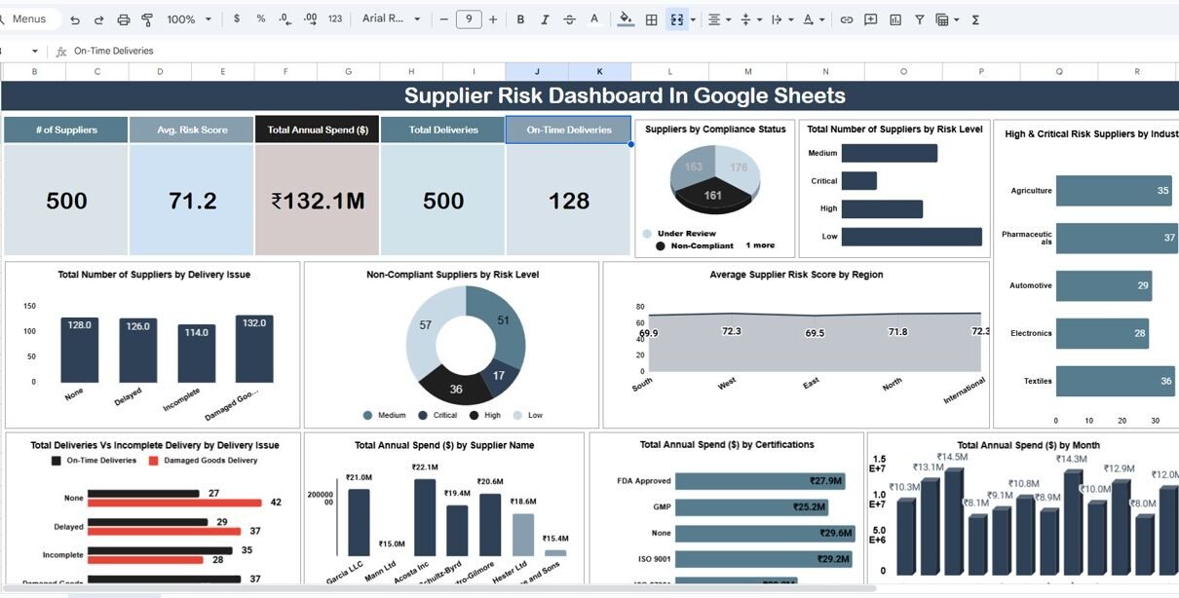
Task: Select column K header
Action: click(599, 72)
